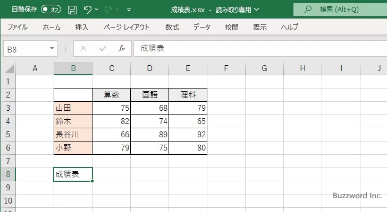Select row 2 header
Viewport: 387px width, 212px height.
[8, 95]
